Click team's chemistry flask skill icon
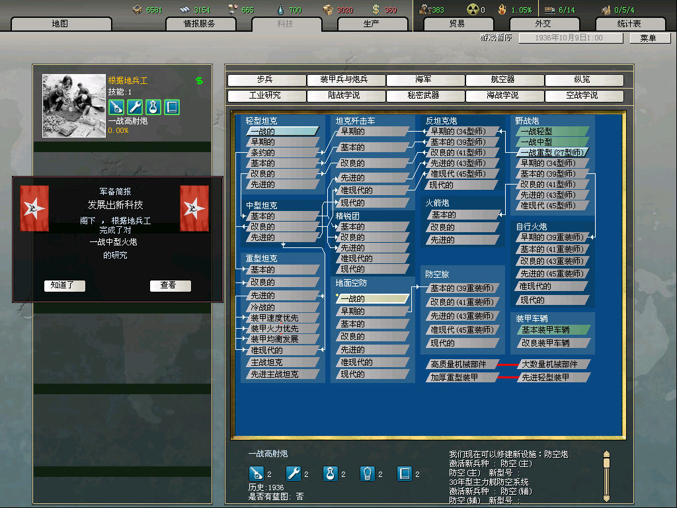 coord(153,107)
